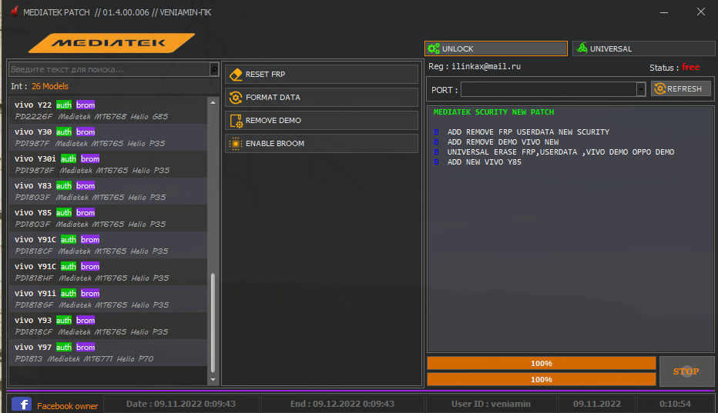Select vivo Y91C PD1818HF model
This screenshot has width=718, height=413.
pos(108,272)
